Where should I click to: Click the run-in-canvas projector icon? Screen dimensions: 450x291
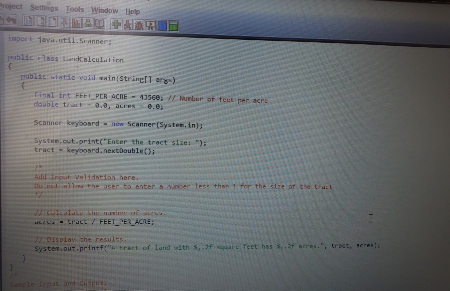(x=150, y=24)
